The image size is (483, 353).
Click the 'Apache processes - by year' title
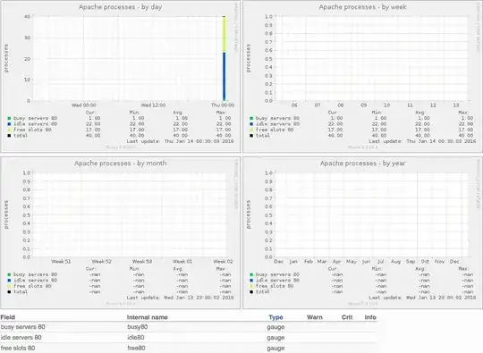(362, 164)
